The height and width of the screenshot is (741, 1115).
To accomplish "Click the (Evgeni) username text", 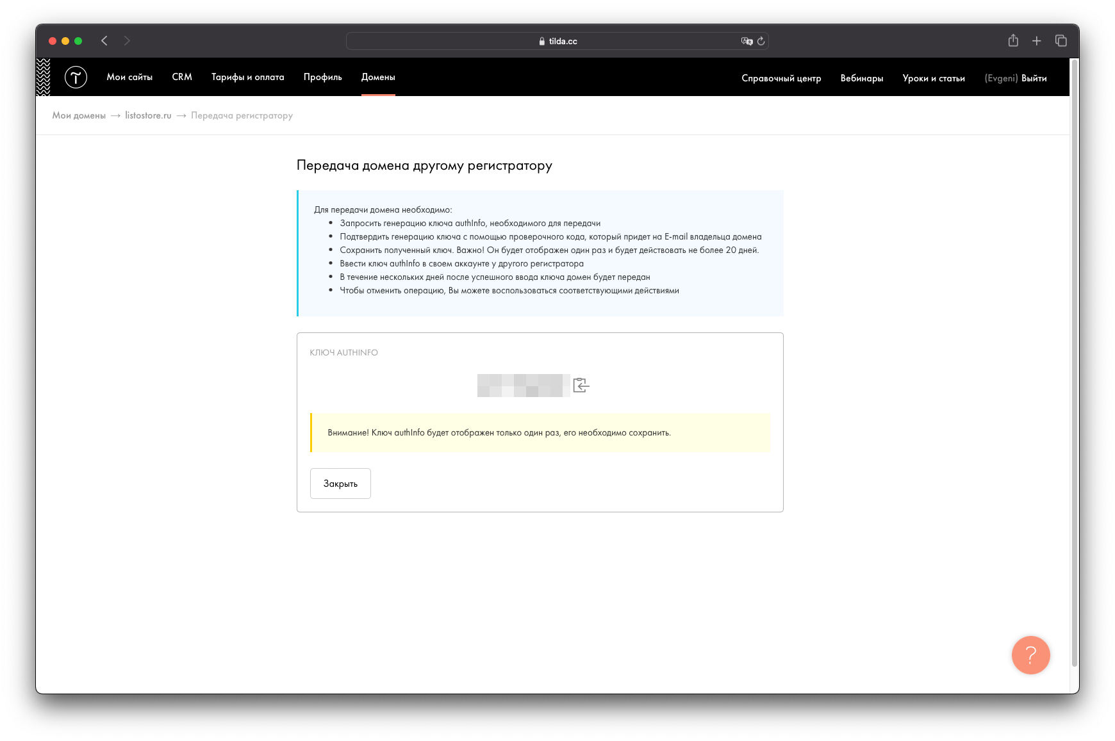I will coord(1001,78).
